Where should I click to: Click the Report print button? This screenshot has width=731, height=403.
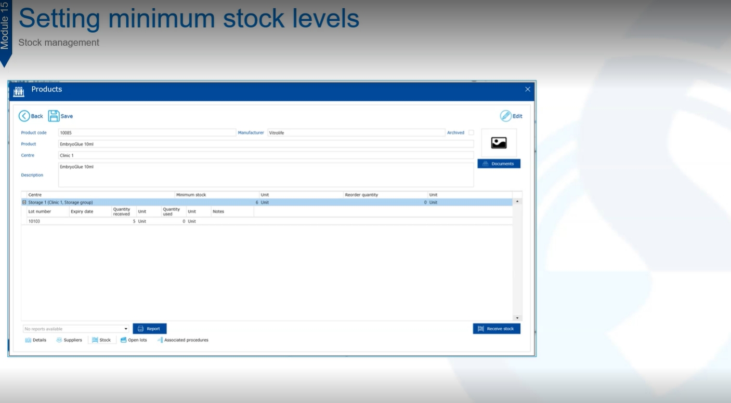click(150, 329)
